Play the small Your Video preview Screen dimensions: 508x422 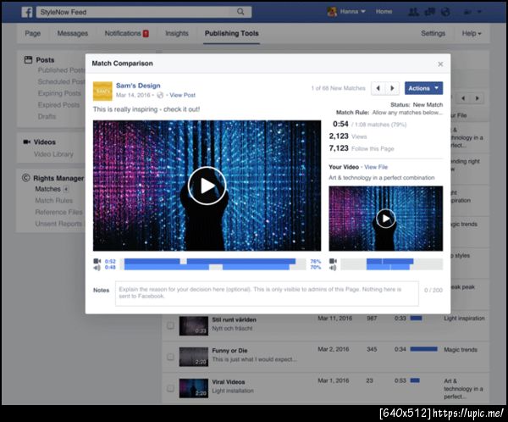point(386,219)
